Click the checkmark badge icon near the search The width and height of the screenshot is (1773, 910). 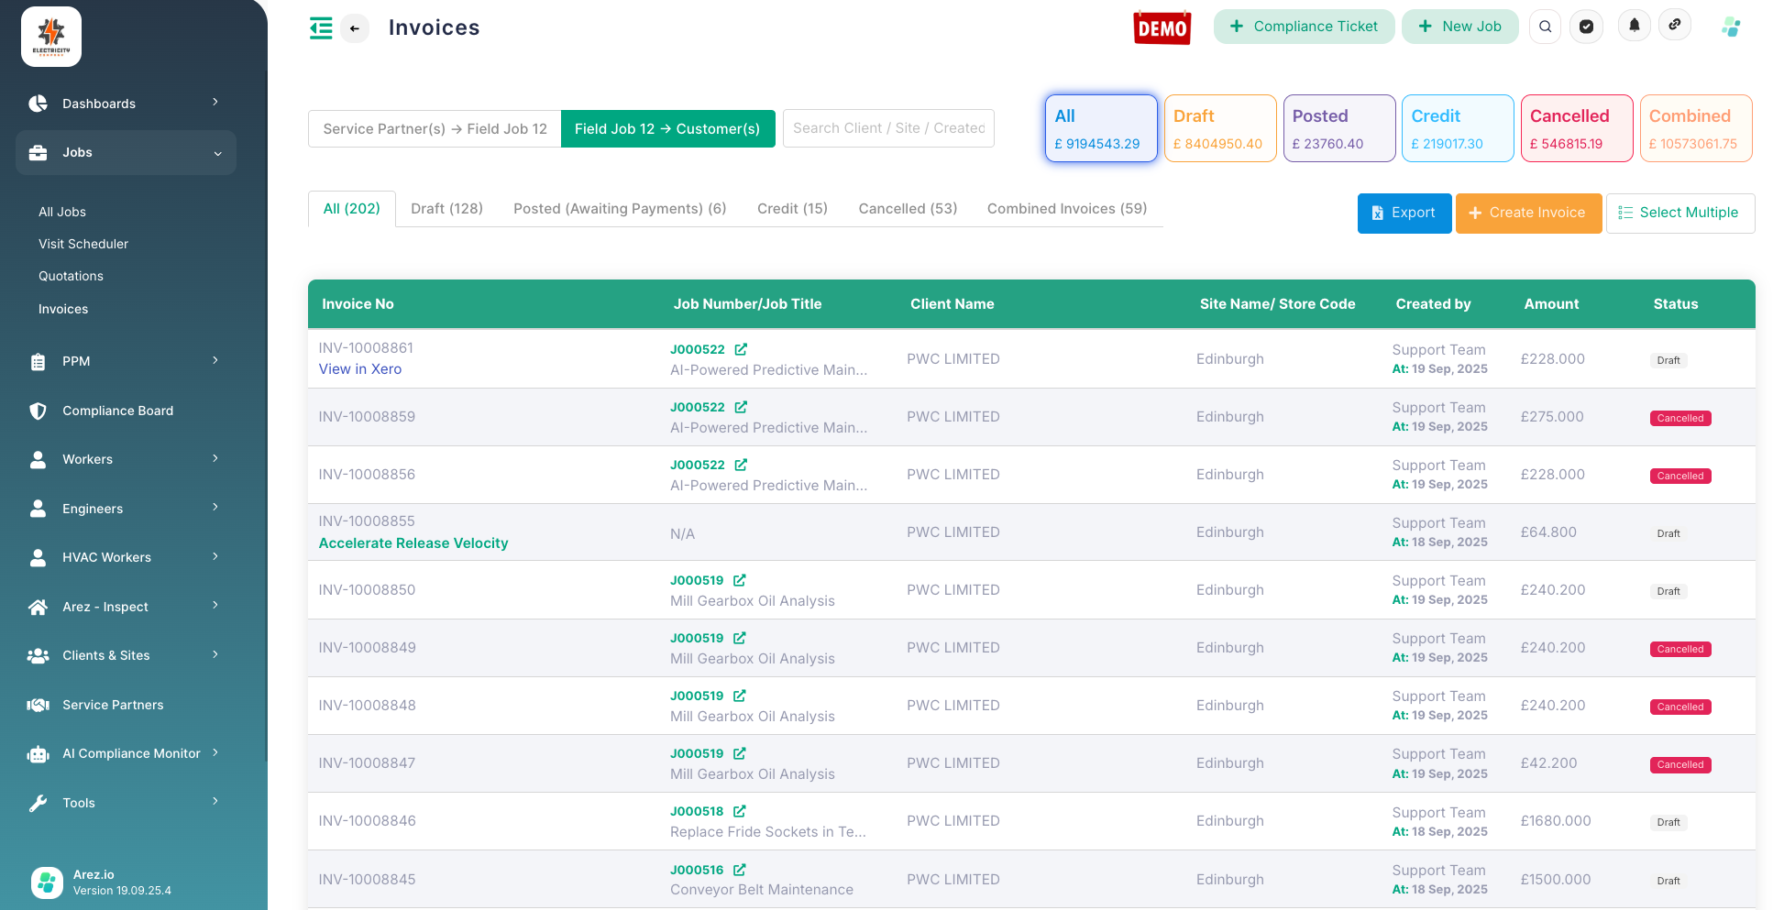point(1587,27)
